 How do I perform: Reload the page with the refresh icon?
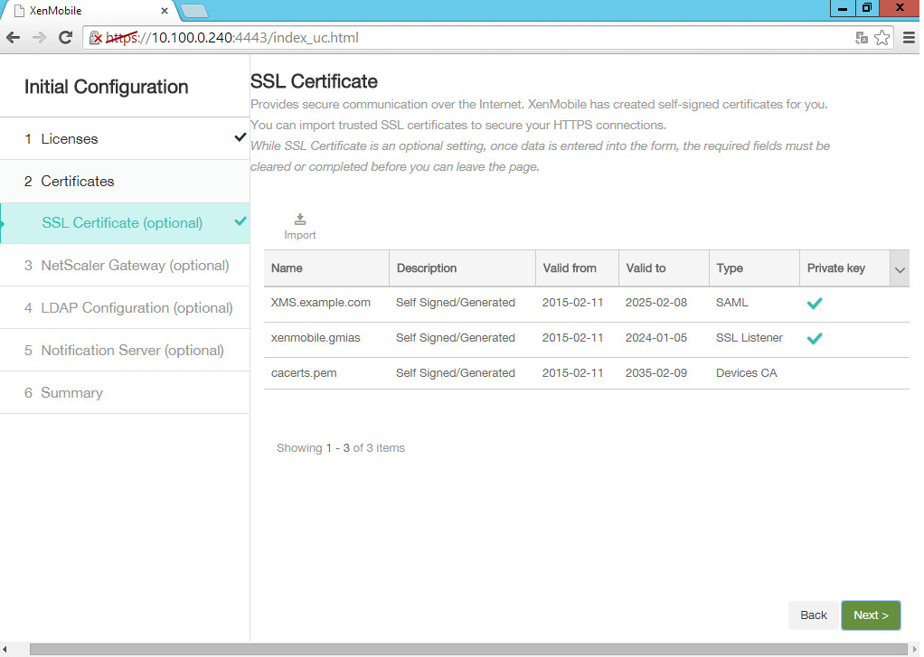tap(65, 38)
